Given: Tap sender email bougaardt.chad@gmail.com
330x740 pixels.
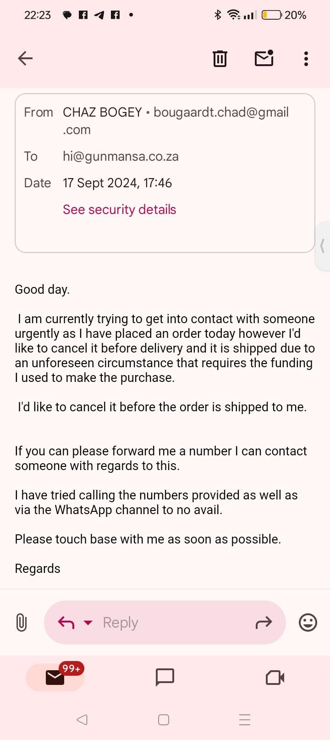Looking at the screenshot, I should click(221, 112).
